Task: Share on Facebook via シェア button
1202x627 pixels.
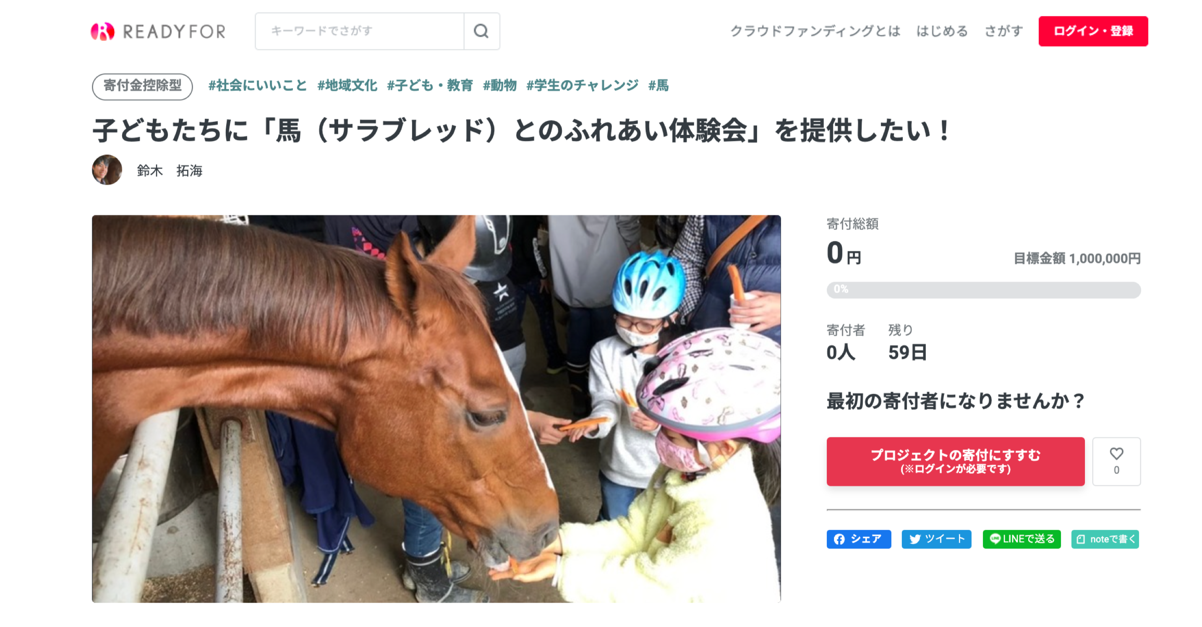Action: click(x=859, y=539)
